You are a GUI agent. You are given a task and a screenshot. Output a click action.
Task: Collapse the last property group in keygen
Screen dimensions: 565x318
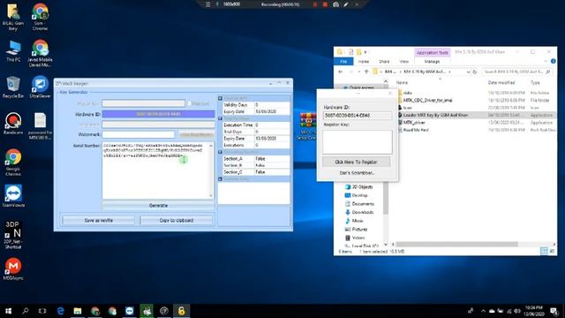[220, 178]
